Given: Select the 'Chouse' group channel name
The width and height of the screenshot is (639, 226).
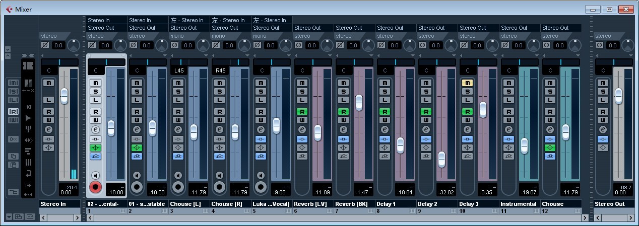Looking at the screenshot, I should tap(561, 204).
